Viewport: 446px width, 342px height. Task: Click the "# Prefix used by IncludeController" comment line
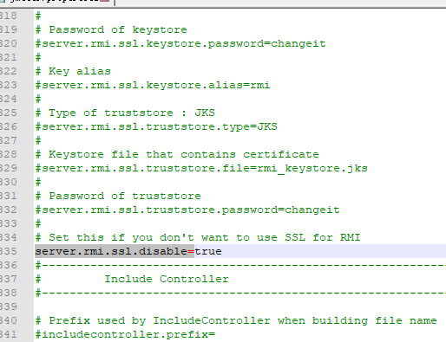(x=236, y=320)
